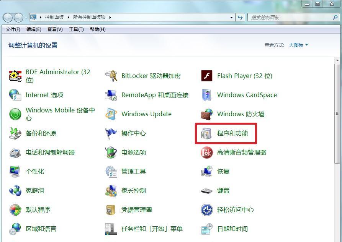This screenshot has width=342, height=242.
Task: Click the scrollbar up arrow
Action: click(x=337, y=60)
